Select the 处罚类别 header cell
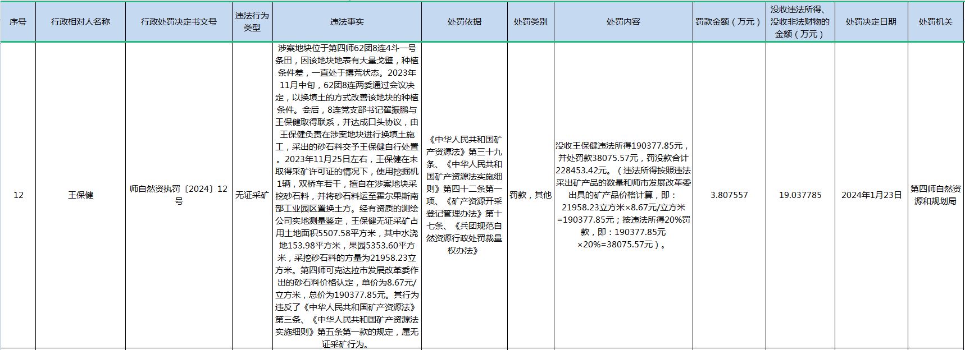Screen dimensions: 965x350 click(530, 22)
